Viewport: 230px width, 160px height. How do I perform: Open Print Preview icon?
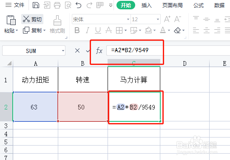click(68, 5)
